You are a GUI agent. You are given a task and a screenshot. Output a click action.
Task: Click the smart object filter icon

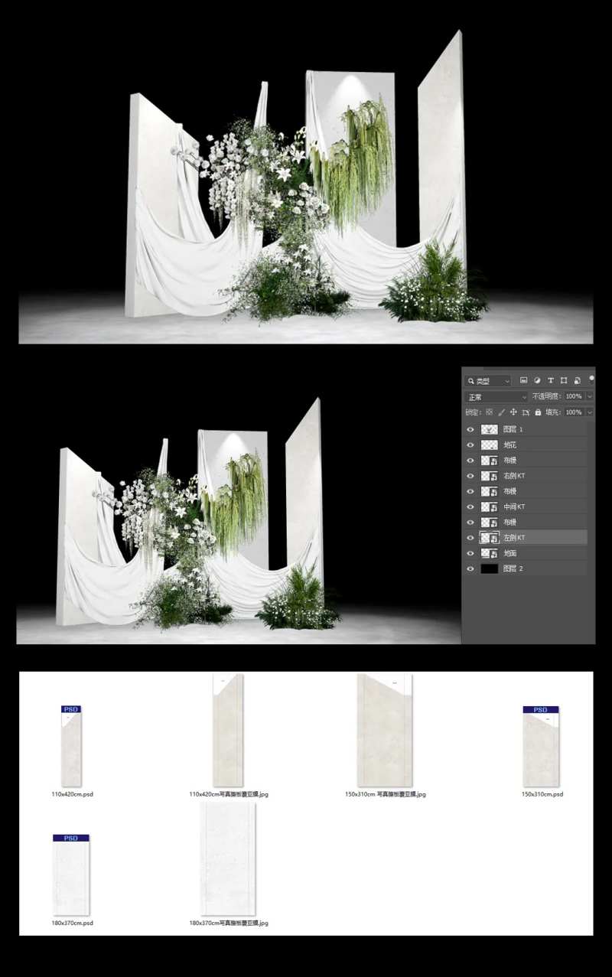(x=578, y=380)
